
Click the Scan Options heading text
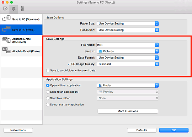click(x=55, y=18)
